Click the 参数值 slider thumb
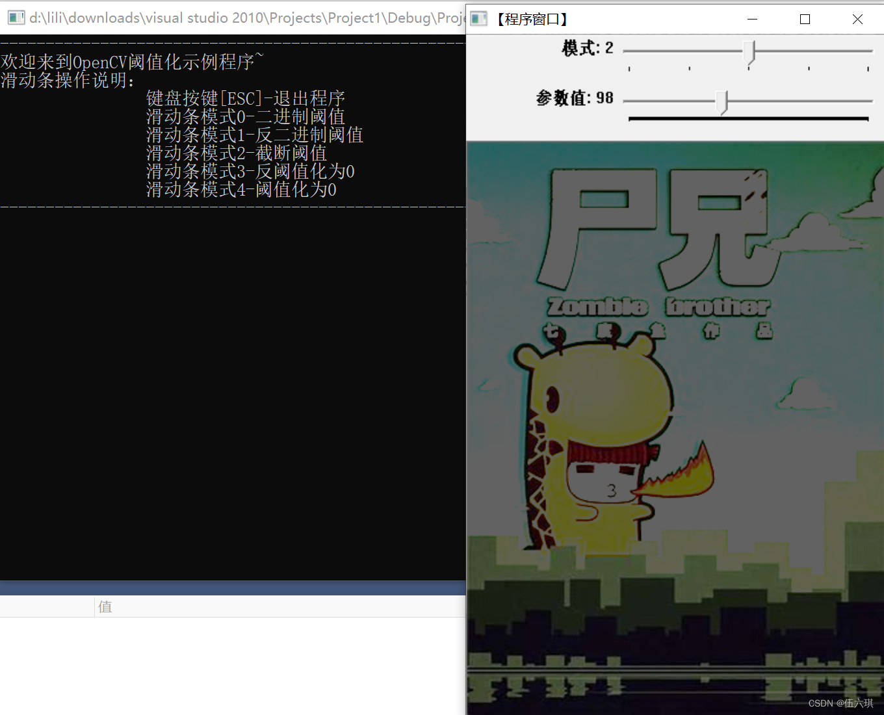Viewport: 884px width, 715px height. [x=721, y=103]
